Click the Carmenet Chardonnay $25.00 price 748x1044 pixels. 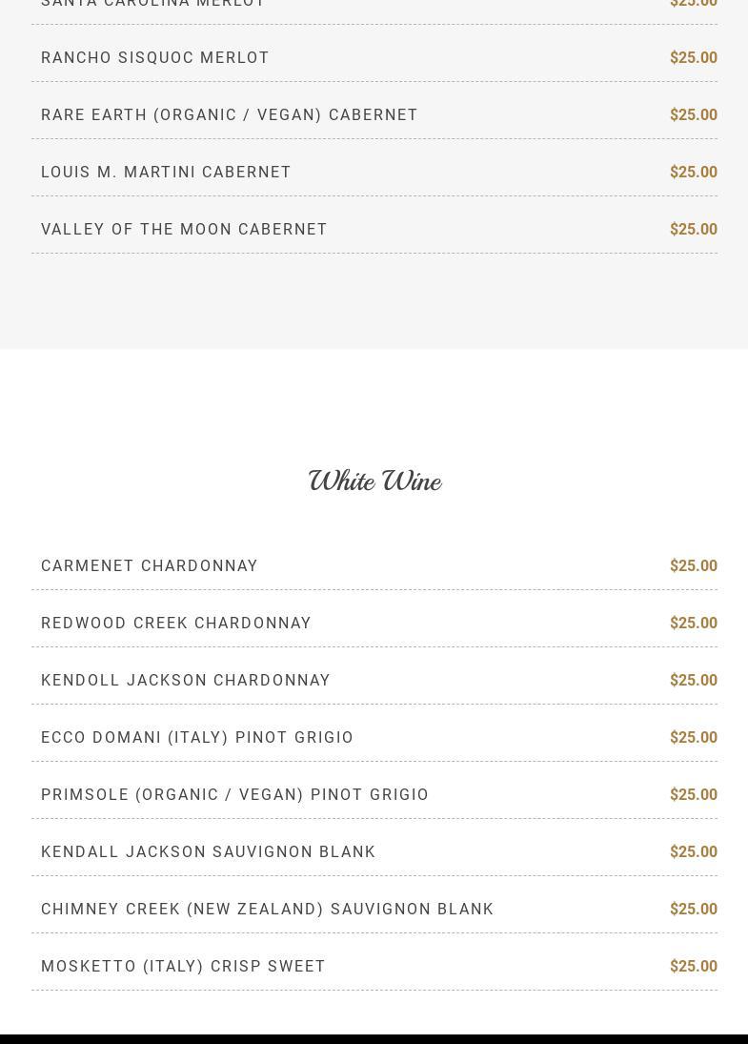(693, 566)
